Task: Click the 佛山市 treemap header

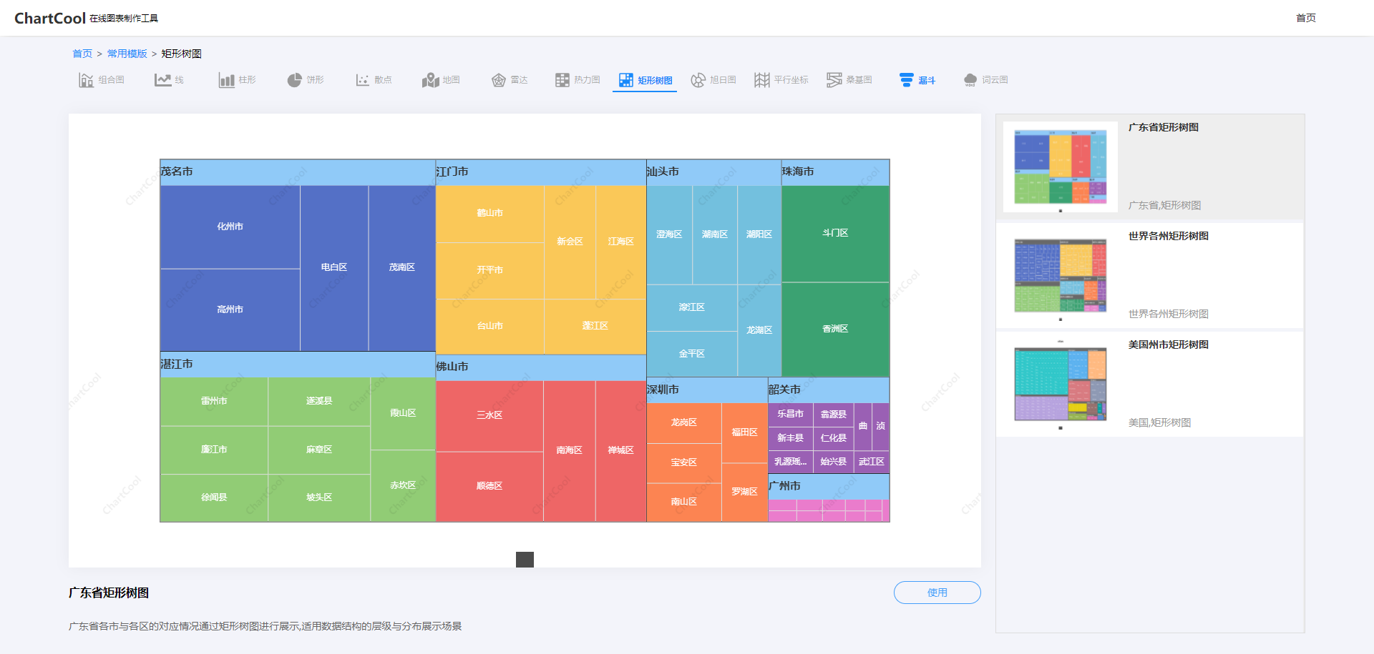Action: coord(540,367)
